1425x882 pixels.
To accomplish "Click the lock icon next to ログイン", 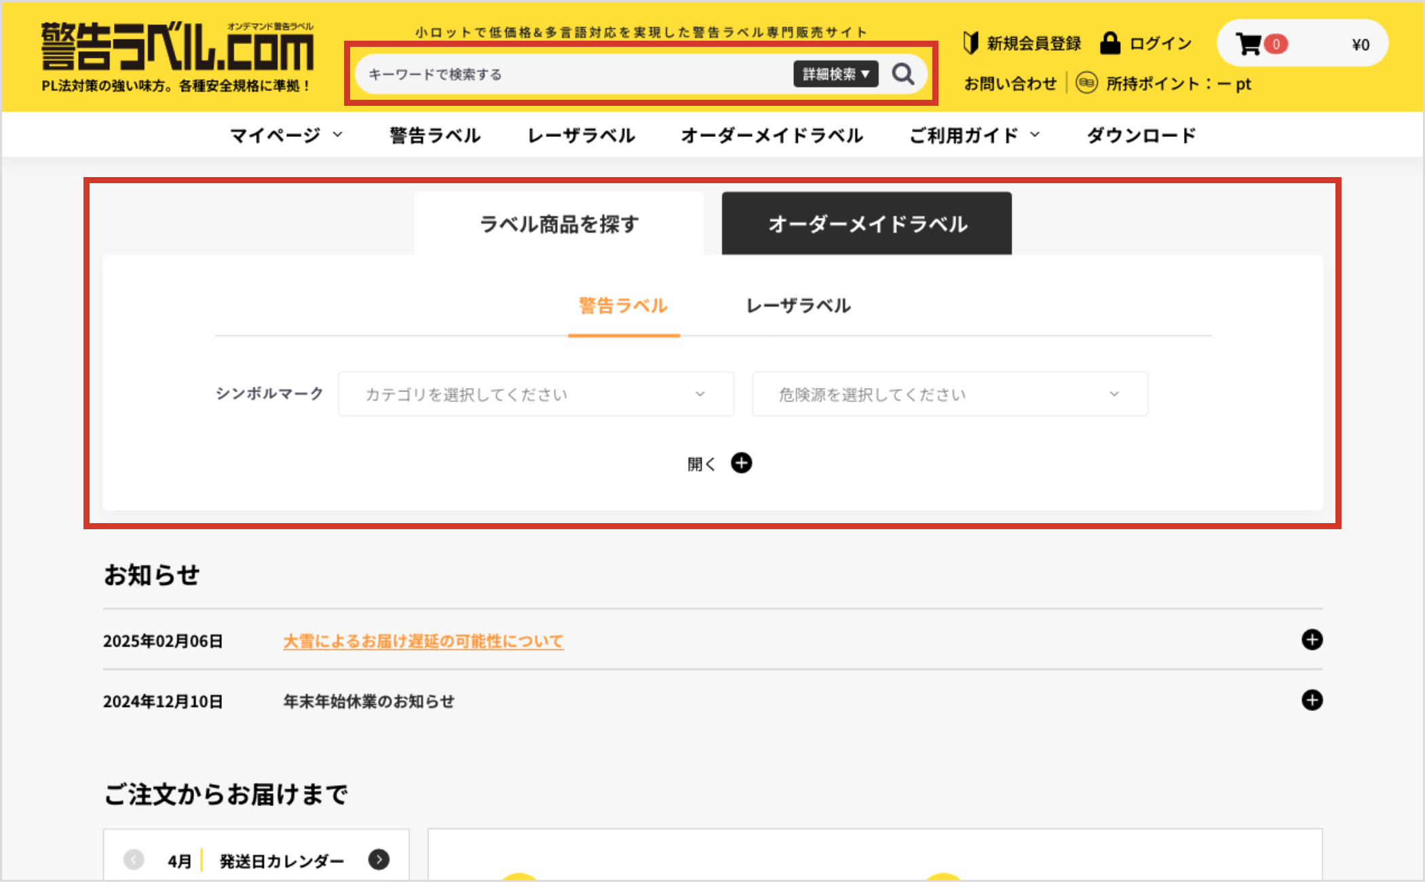I will click(1110, 43).
